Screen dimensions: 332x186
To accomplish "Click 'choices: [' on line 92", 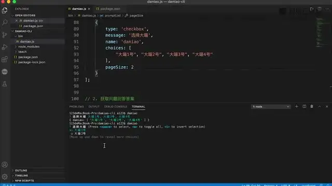I will pos(118,48).
